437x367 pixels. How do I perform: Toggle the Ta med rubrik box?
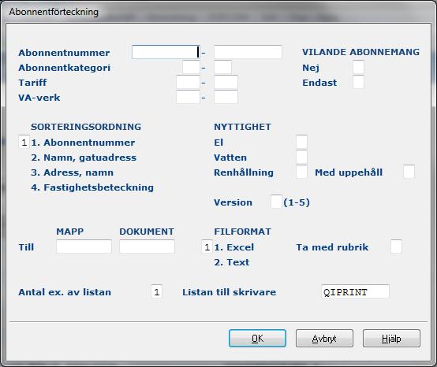coord(396,247)
